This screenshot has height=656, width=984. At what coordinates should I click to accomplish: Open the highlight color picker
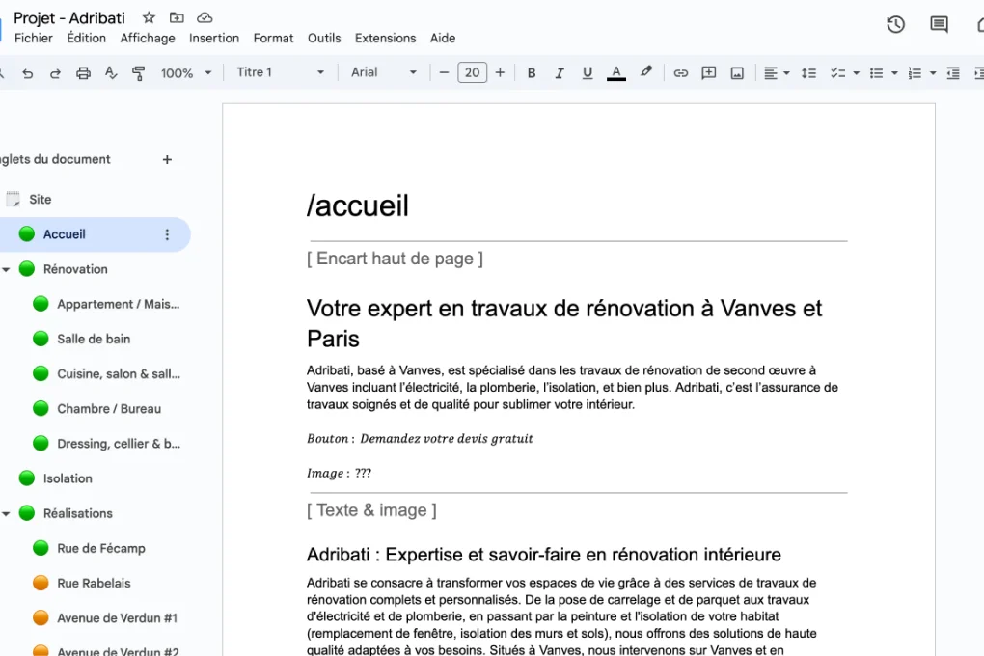[646, 72]
